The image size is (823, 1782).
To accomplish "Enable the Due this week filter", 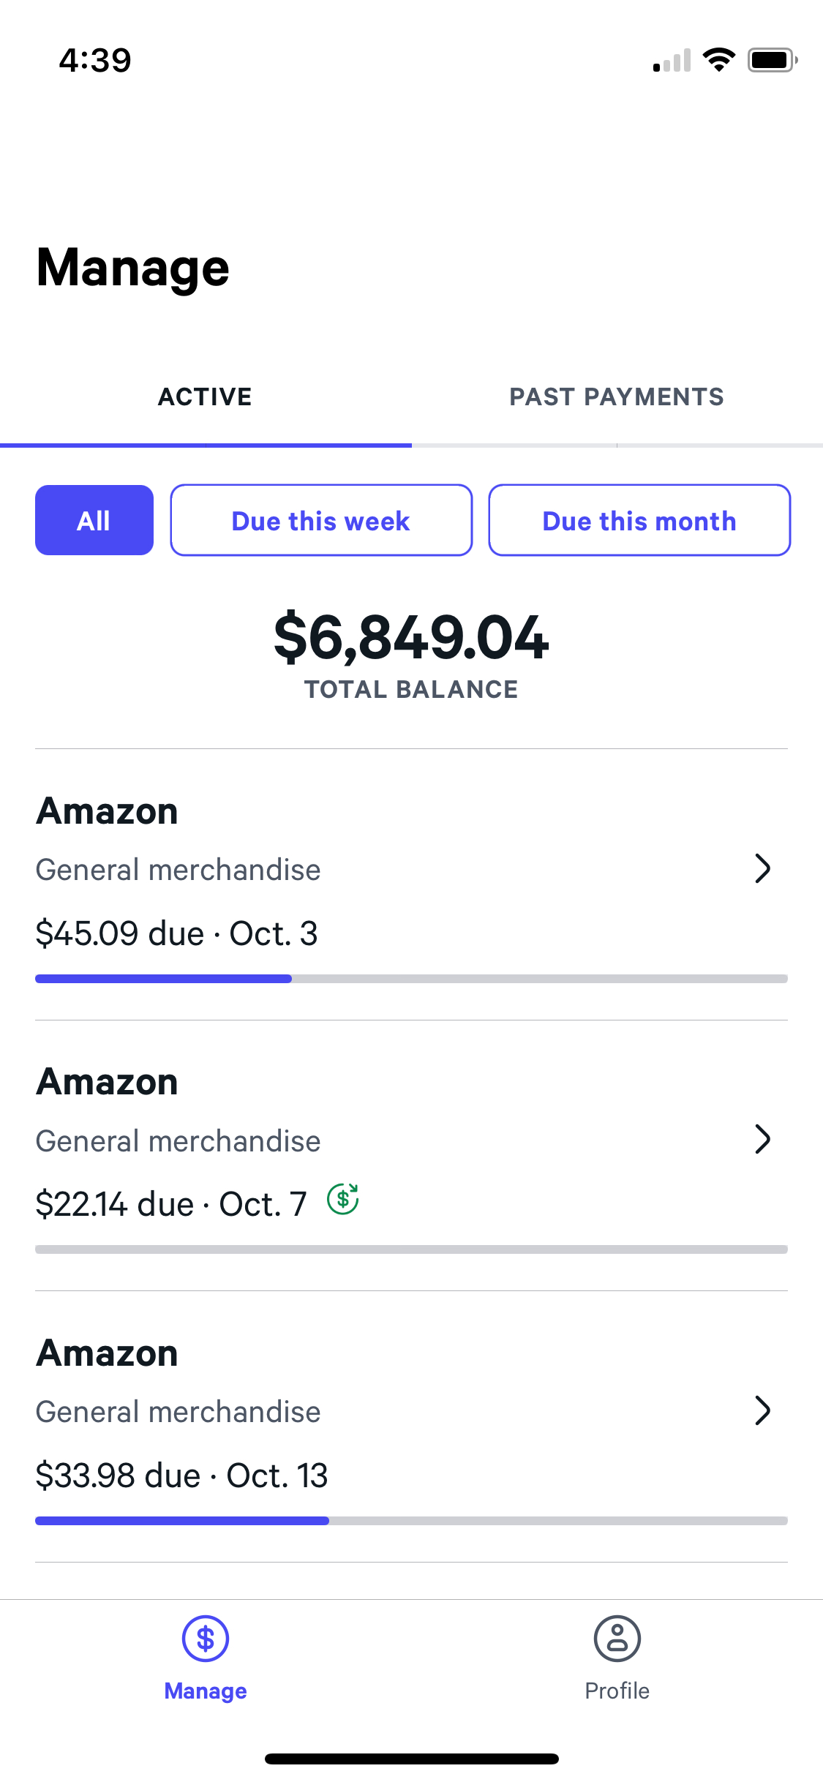I will tap(320, 520).
